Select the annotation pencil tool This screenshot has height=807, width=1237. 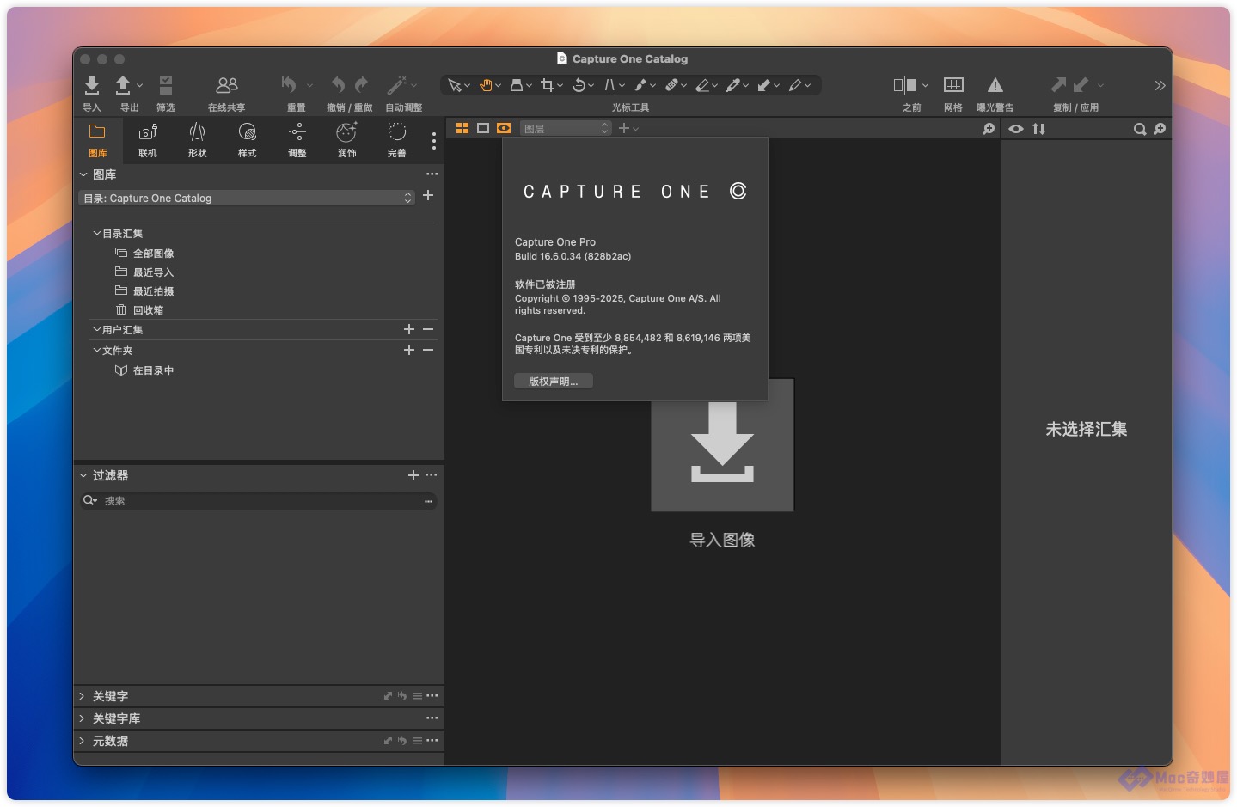[795, 85]
